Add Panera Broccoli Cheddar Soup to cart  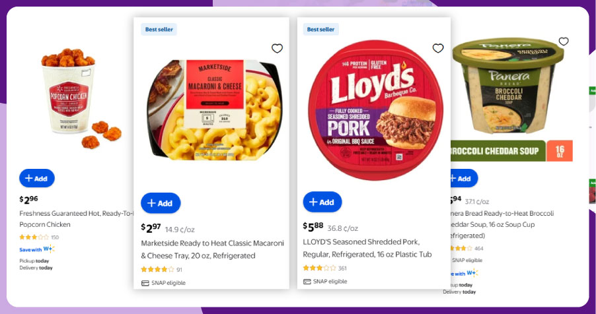463,178
